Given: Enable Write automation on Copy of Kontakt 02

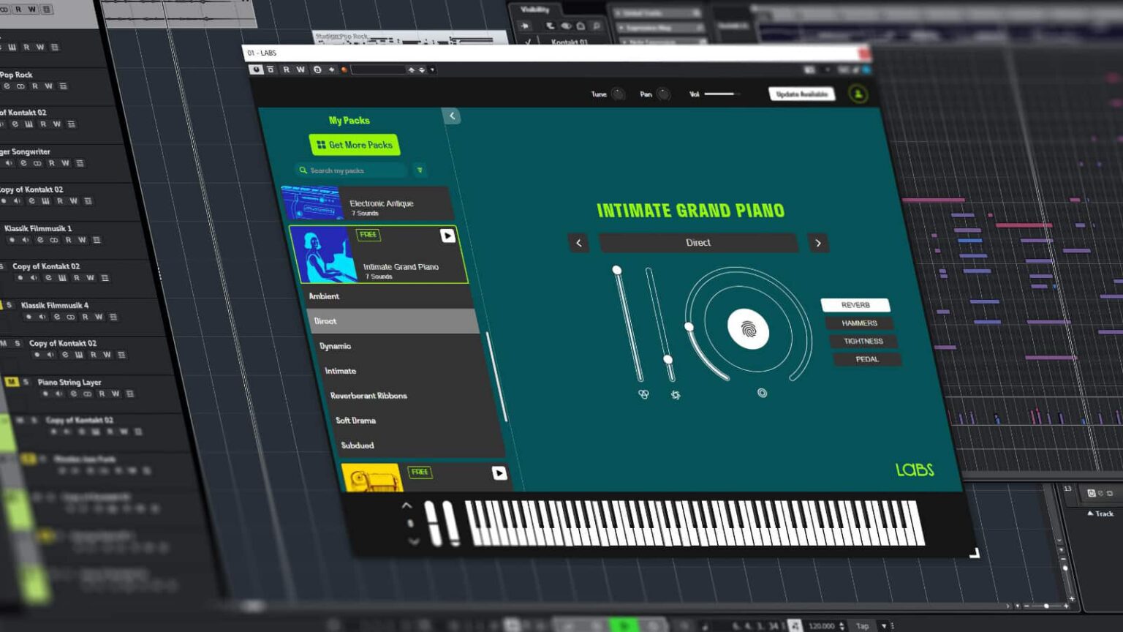Looking at the screenshot, I should [107, 355].
